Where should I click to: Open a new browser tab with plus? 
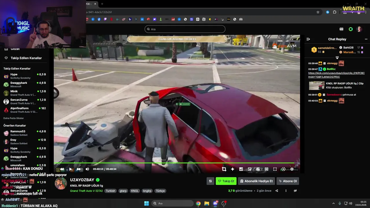102,4
